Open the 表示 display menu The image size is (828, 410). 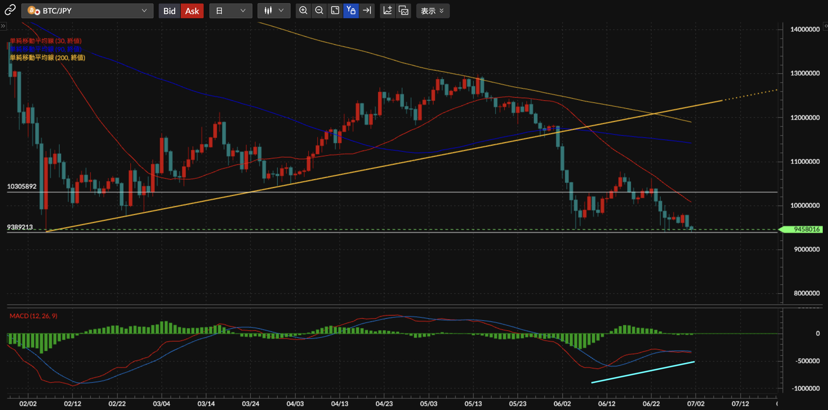tap(433, 11)
